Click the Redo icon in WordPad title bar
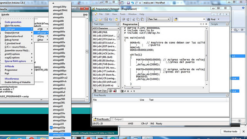Viewport: 247px width, 139px height. click(x=136, y=3)
